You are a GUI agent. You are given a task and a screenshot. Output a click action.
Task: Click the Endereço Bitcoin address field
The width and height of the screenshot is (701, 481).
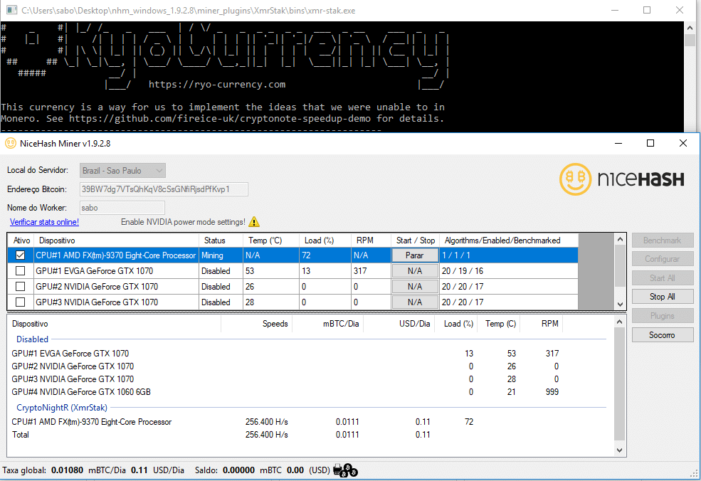pyautogui.click(x=164, y=189)
